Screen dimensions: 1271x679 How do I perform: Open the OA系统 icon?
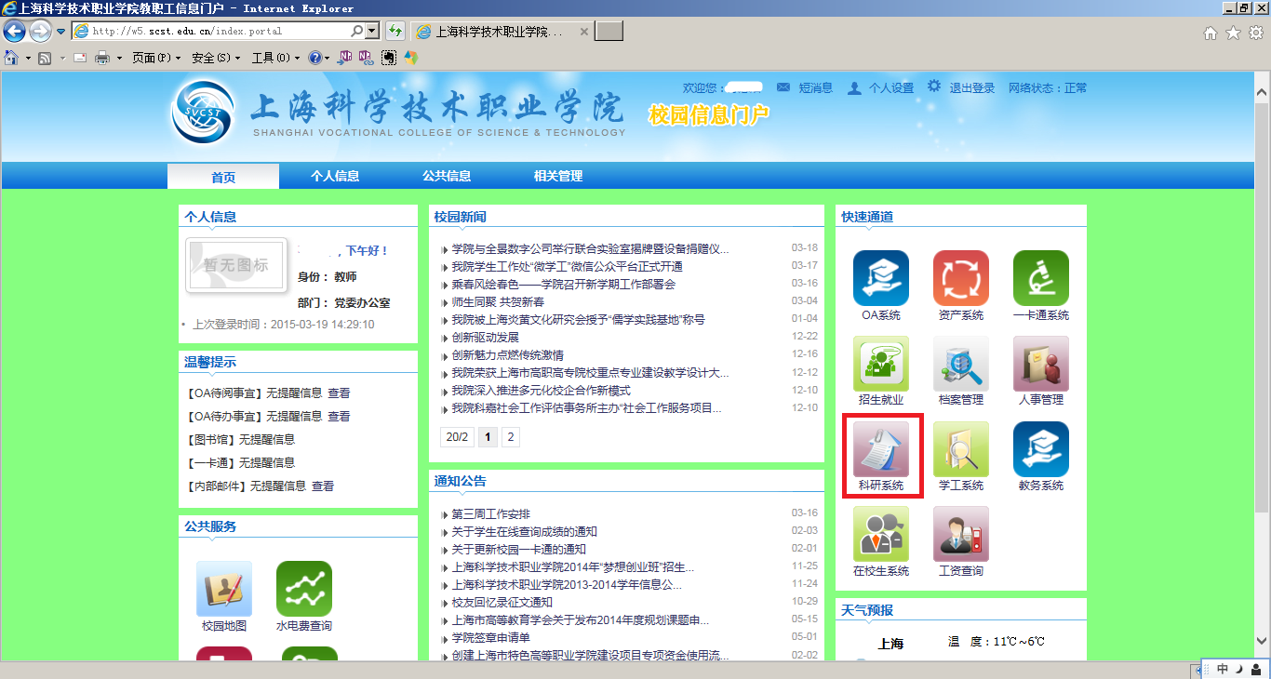880,278
